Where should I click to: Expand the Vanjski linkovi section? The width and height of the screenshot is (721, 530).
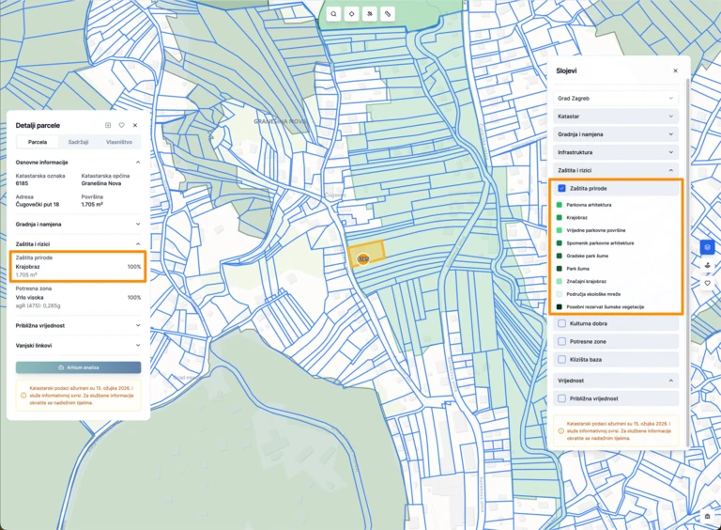pyautogui.click(x=78, y=345)
